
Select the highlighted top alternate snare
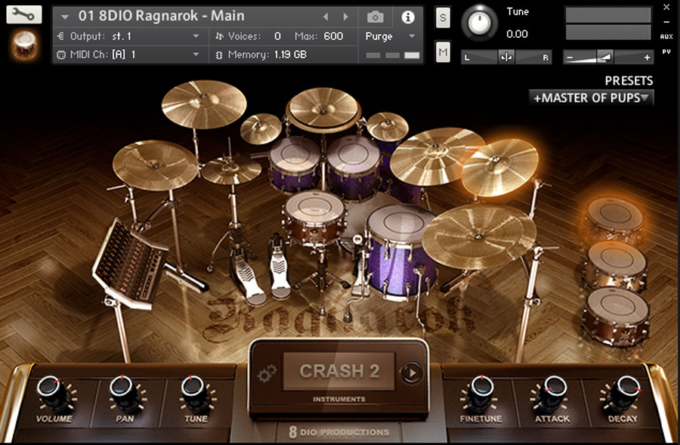[614, 219]
